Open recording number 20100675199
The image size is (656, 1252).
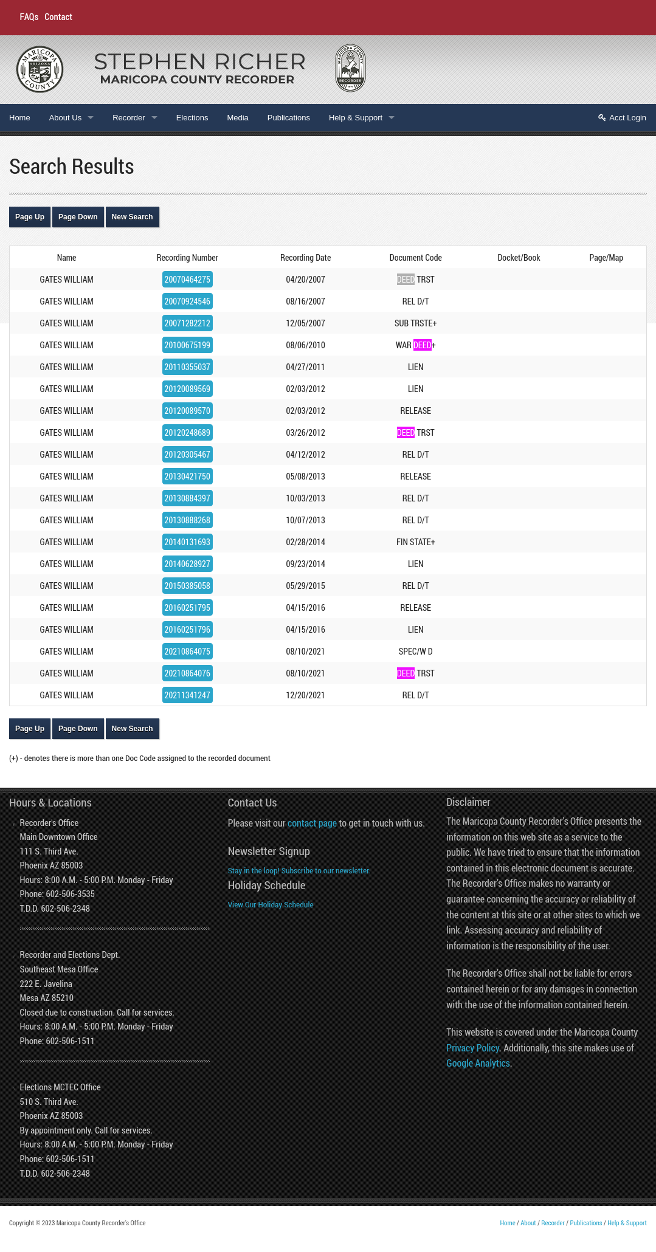click(187, 345)
